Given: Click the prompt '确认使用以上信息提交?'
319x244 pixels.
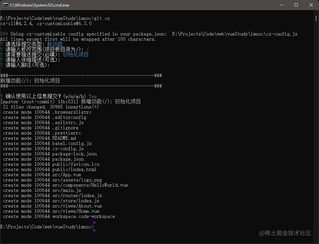Looking at the screenshot, I should tap(34, 96).
